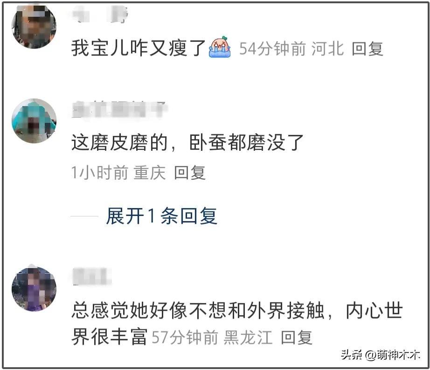This screenshot has width=430, height=370.
Task: Click the 54分钟前 timestamp
Action: pyautogui.click(x=272, y=49)
